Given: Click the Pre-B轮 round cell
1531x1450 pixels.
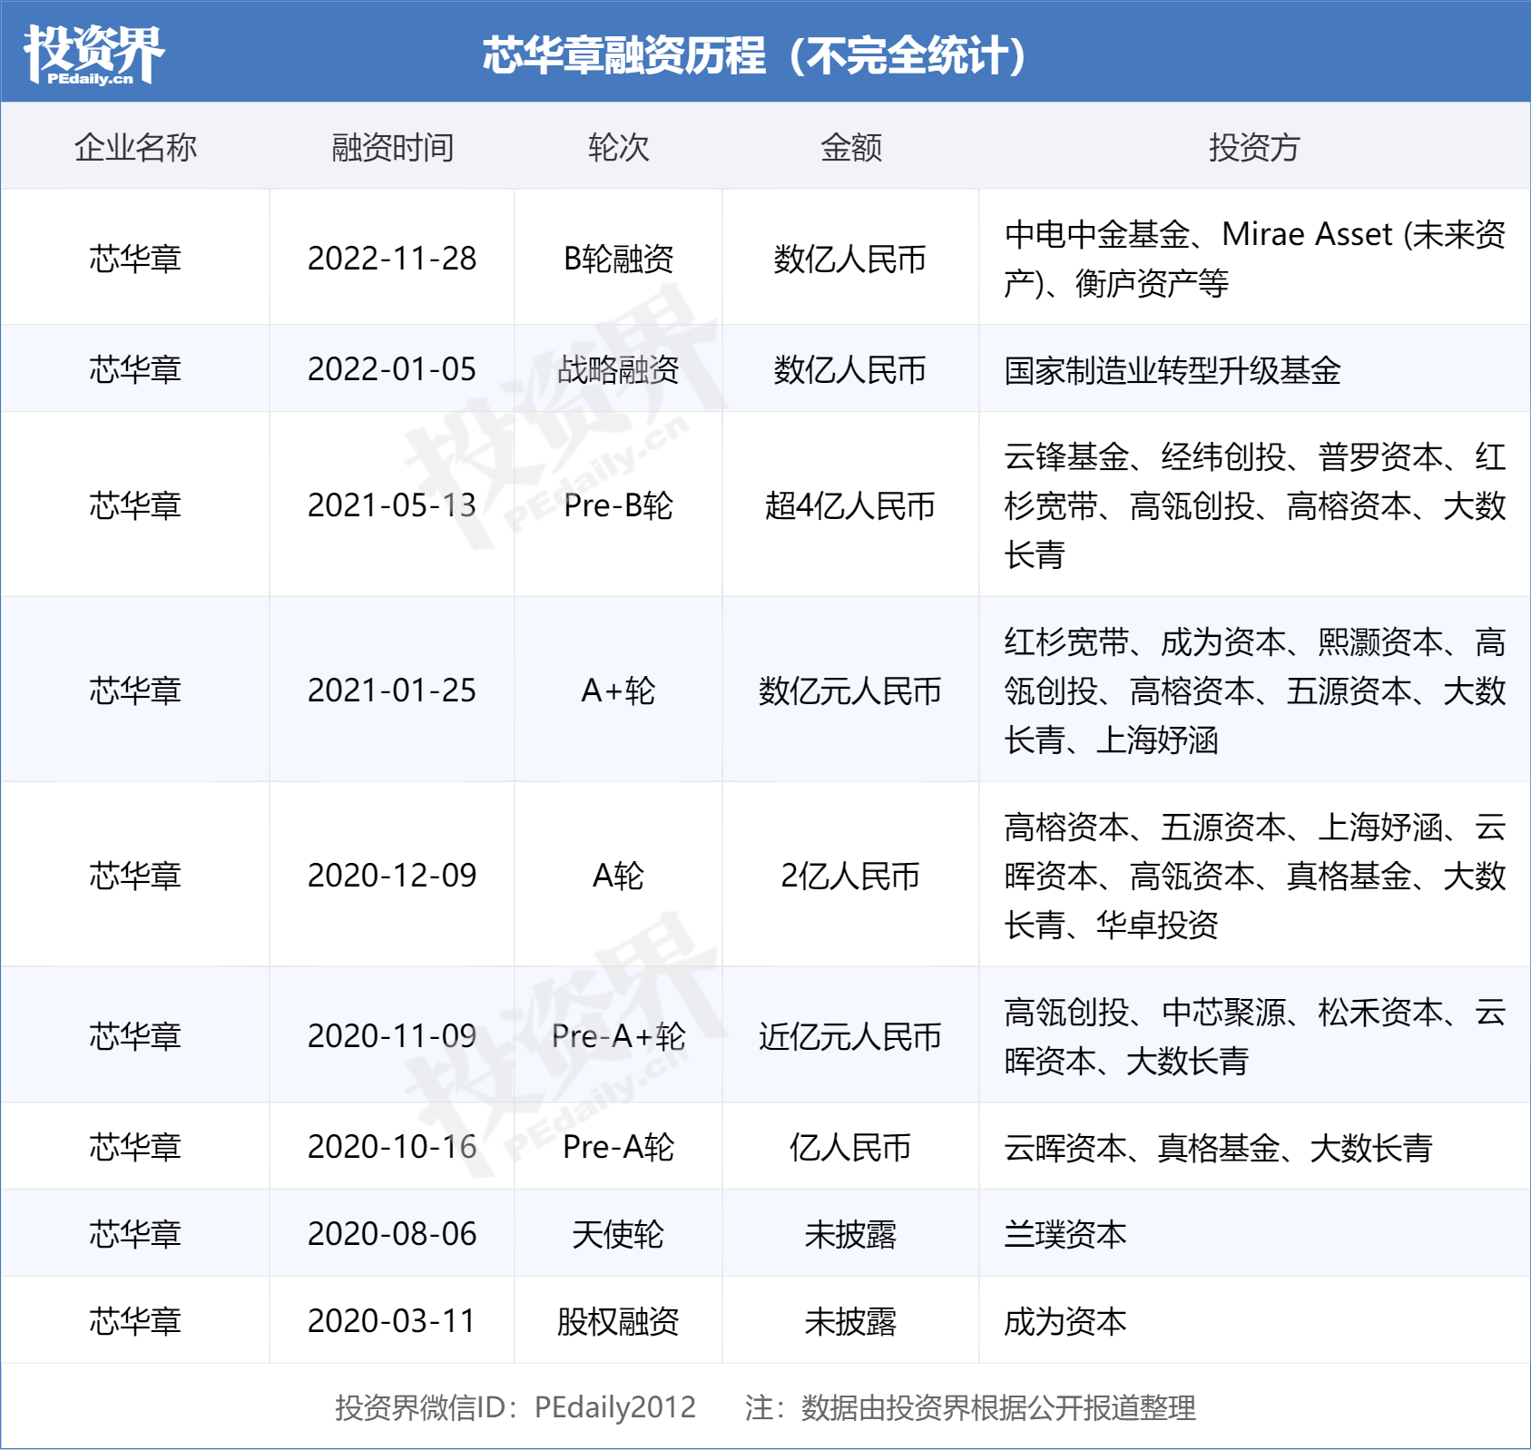Looking at the screenshot, I should (618, 505).
